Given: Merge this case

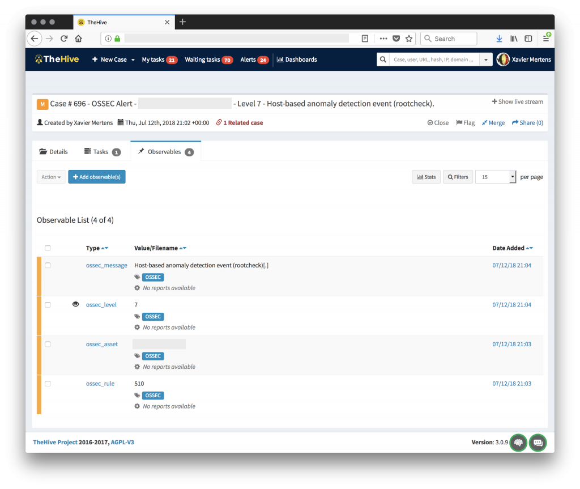Looking at the screenshot, I should 493,122.
